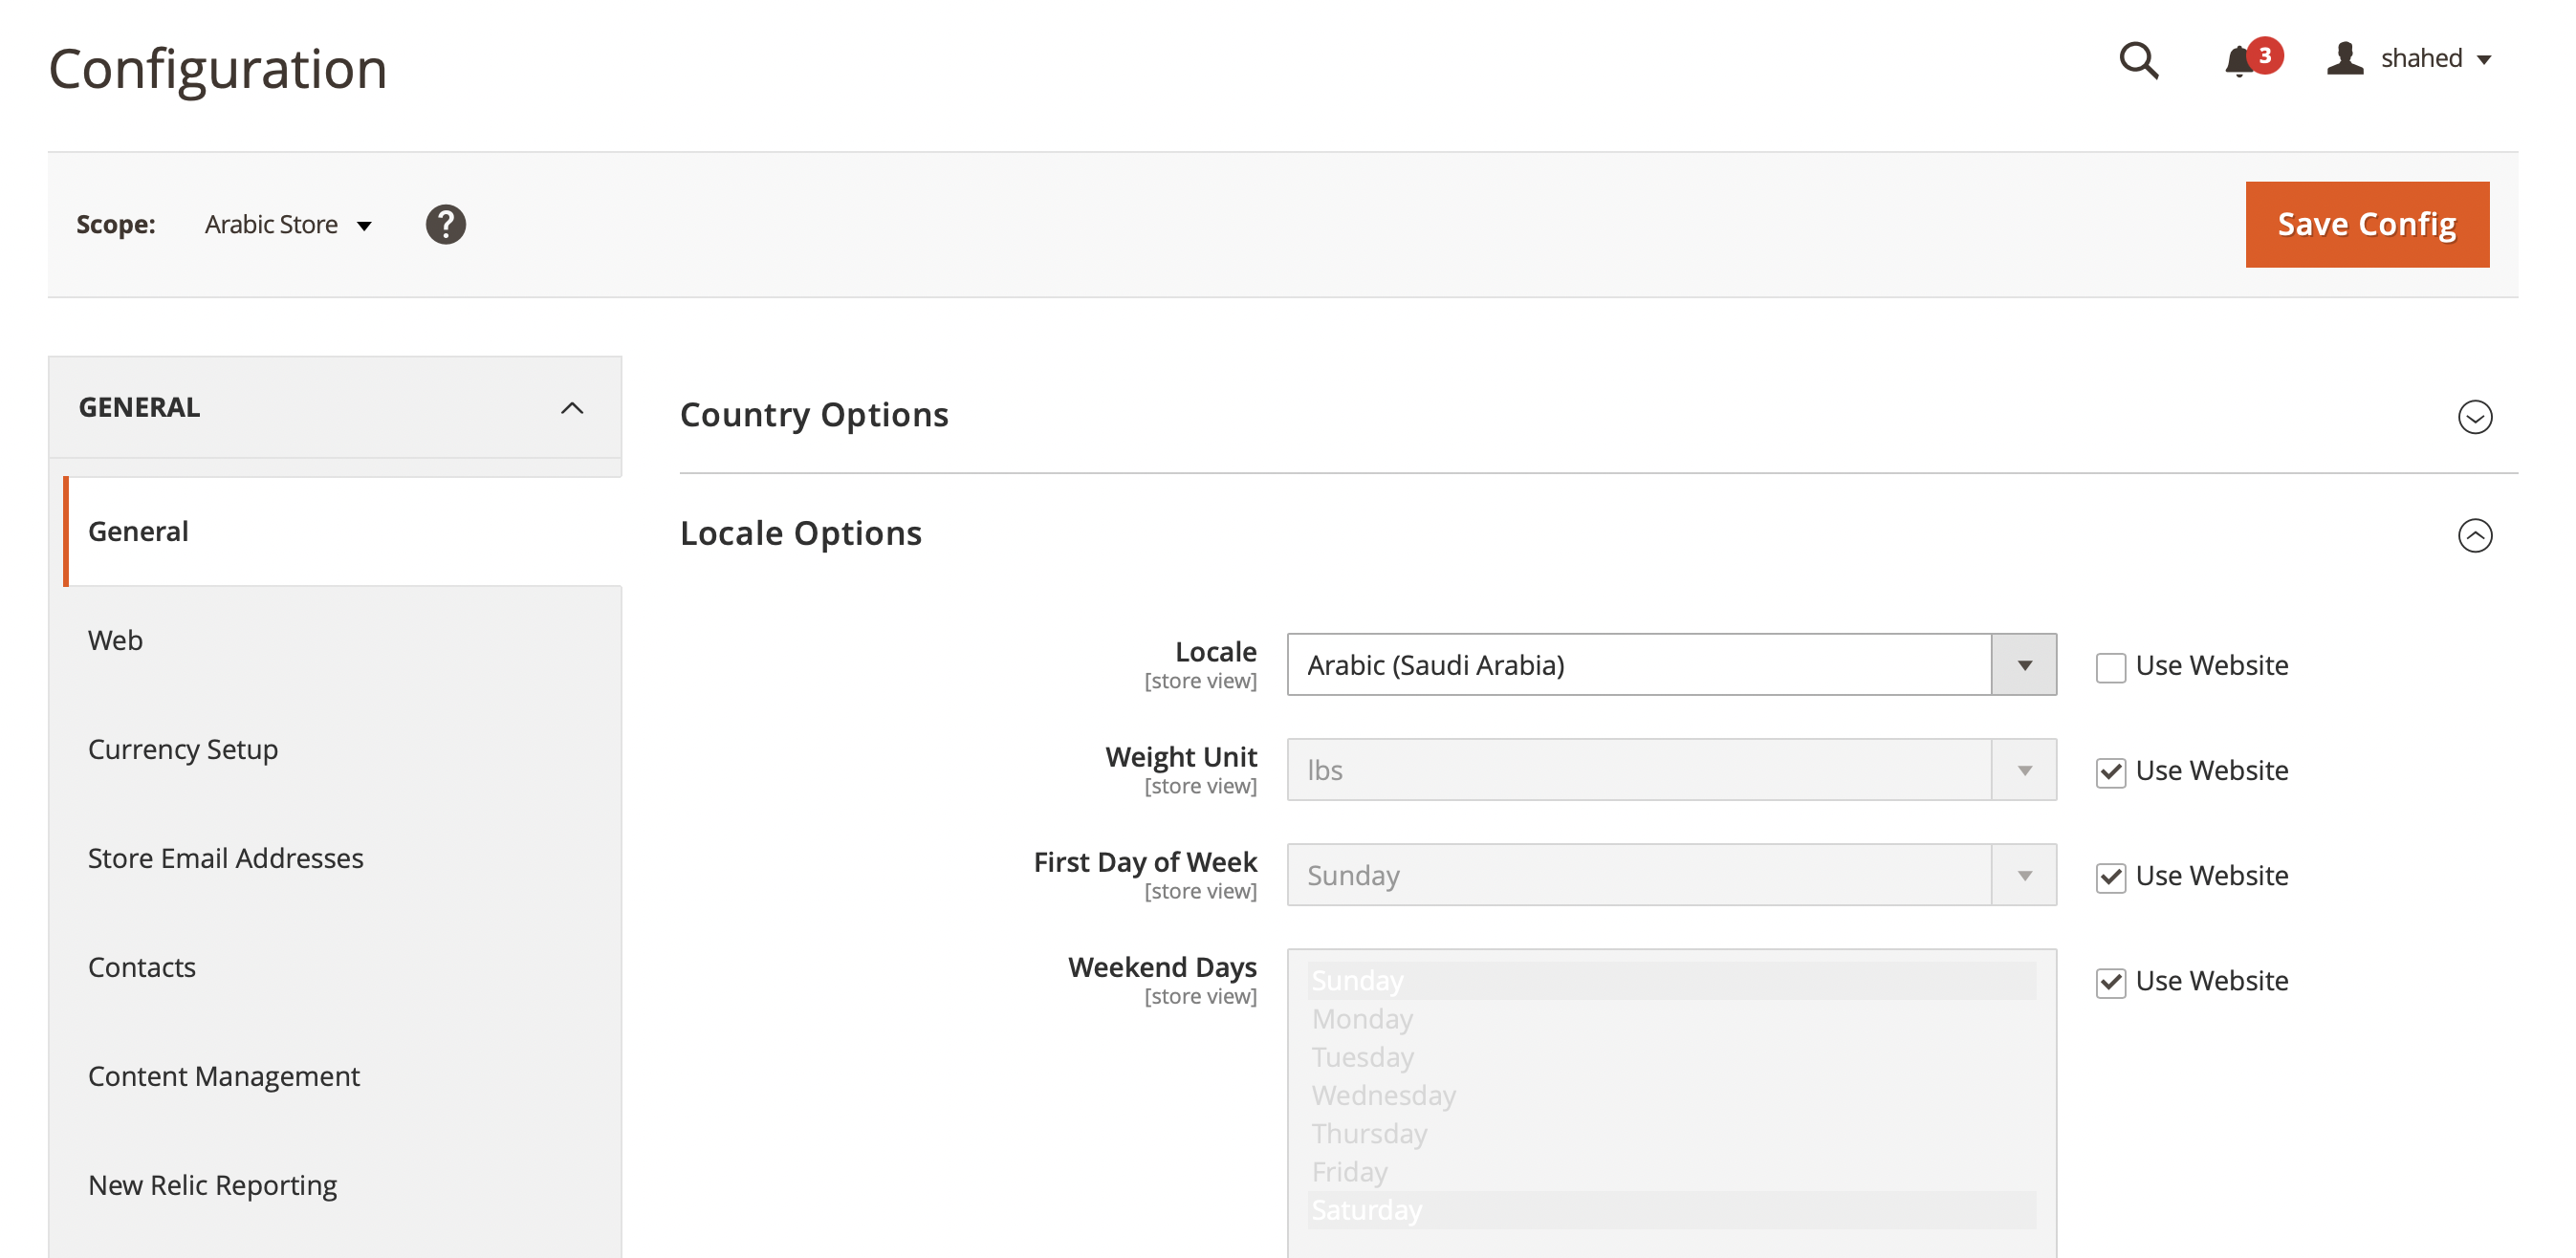
Task: Open New Relic Reporting settings
Action: click(212, 1184)
